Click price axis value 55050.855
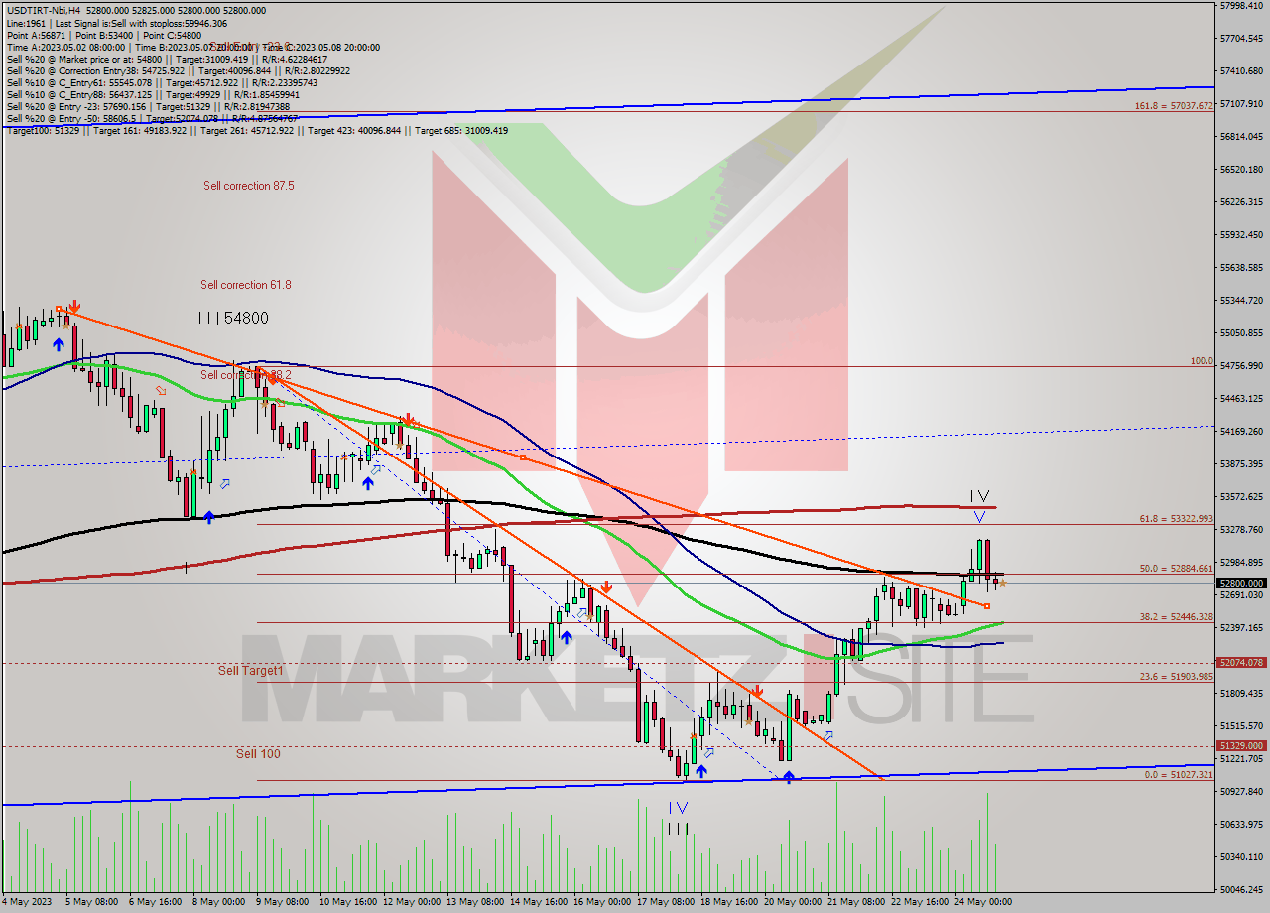Viewport: 1270px width, 913px height. (1241, 333)
